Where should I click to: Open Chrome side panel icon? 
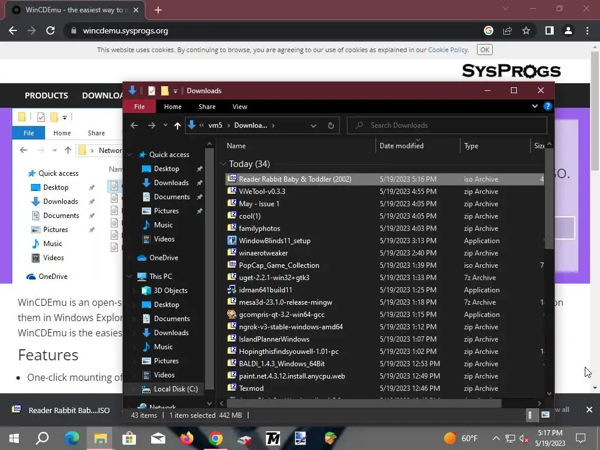coord(549,30)
